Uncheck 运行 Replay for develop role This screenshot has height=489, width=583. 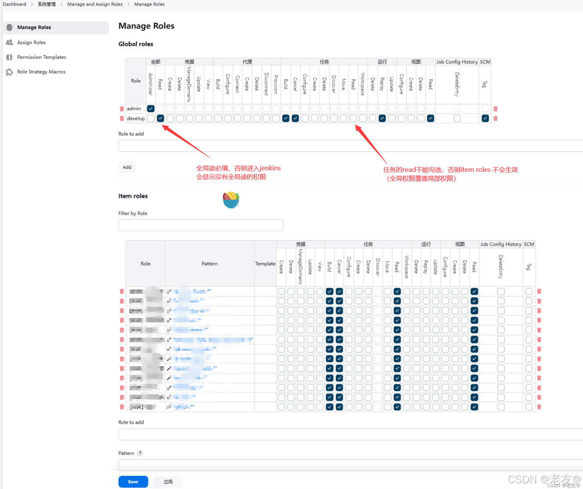pos(382,118)
